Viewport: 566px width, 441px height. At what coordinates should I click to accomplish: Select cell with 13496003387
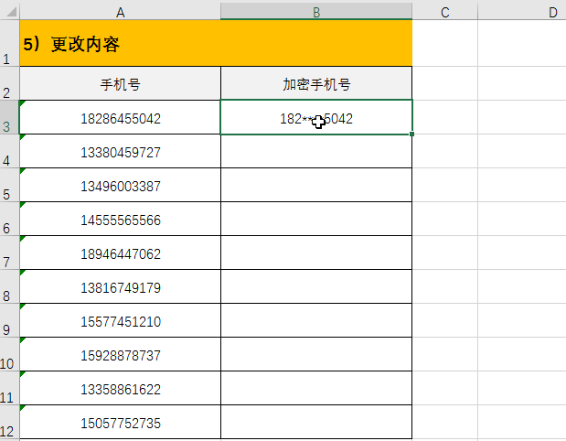(120, 185)
